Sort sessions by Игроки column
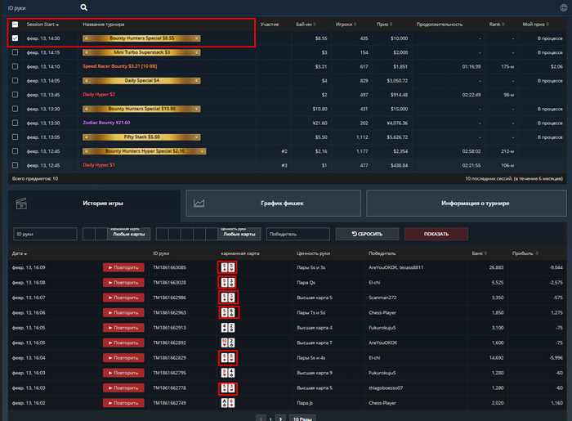The height and width of the screenshot is (421, 572). click(x=346, y=25)
